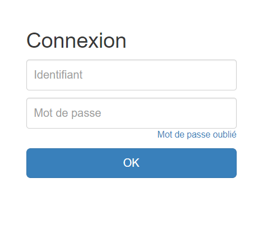Click the Mot de passe placeholder text
272x228 pixels.
click(67, 113)
